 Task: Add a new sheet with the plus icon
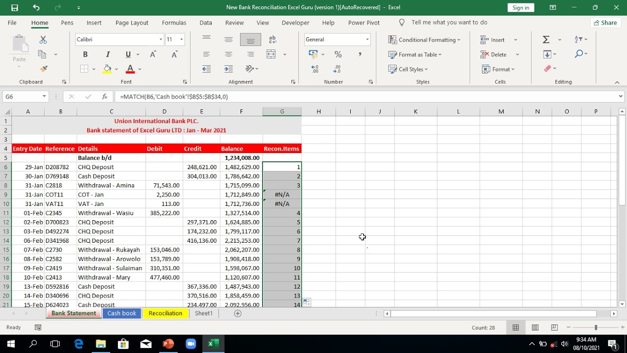[x=238, y=313]
